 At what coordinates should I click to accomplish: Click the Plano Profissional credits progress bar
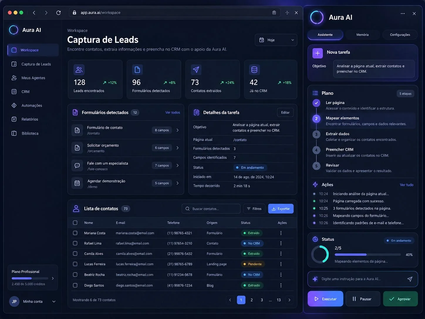pyautogui.click(x=30, y=278)
